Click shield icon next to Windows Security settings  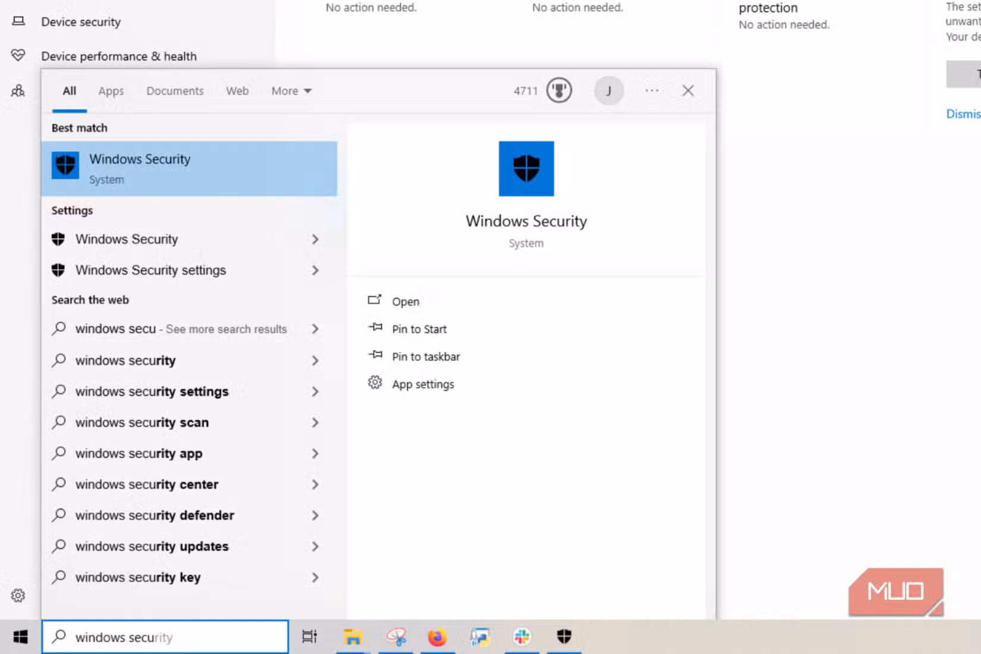click(58, 270)
